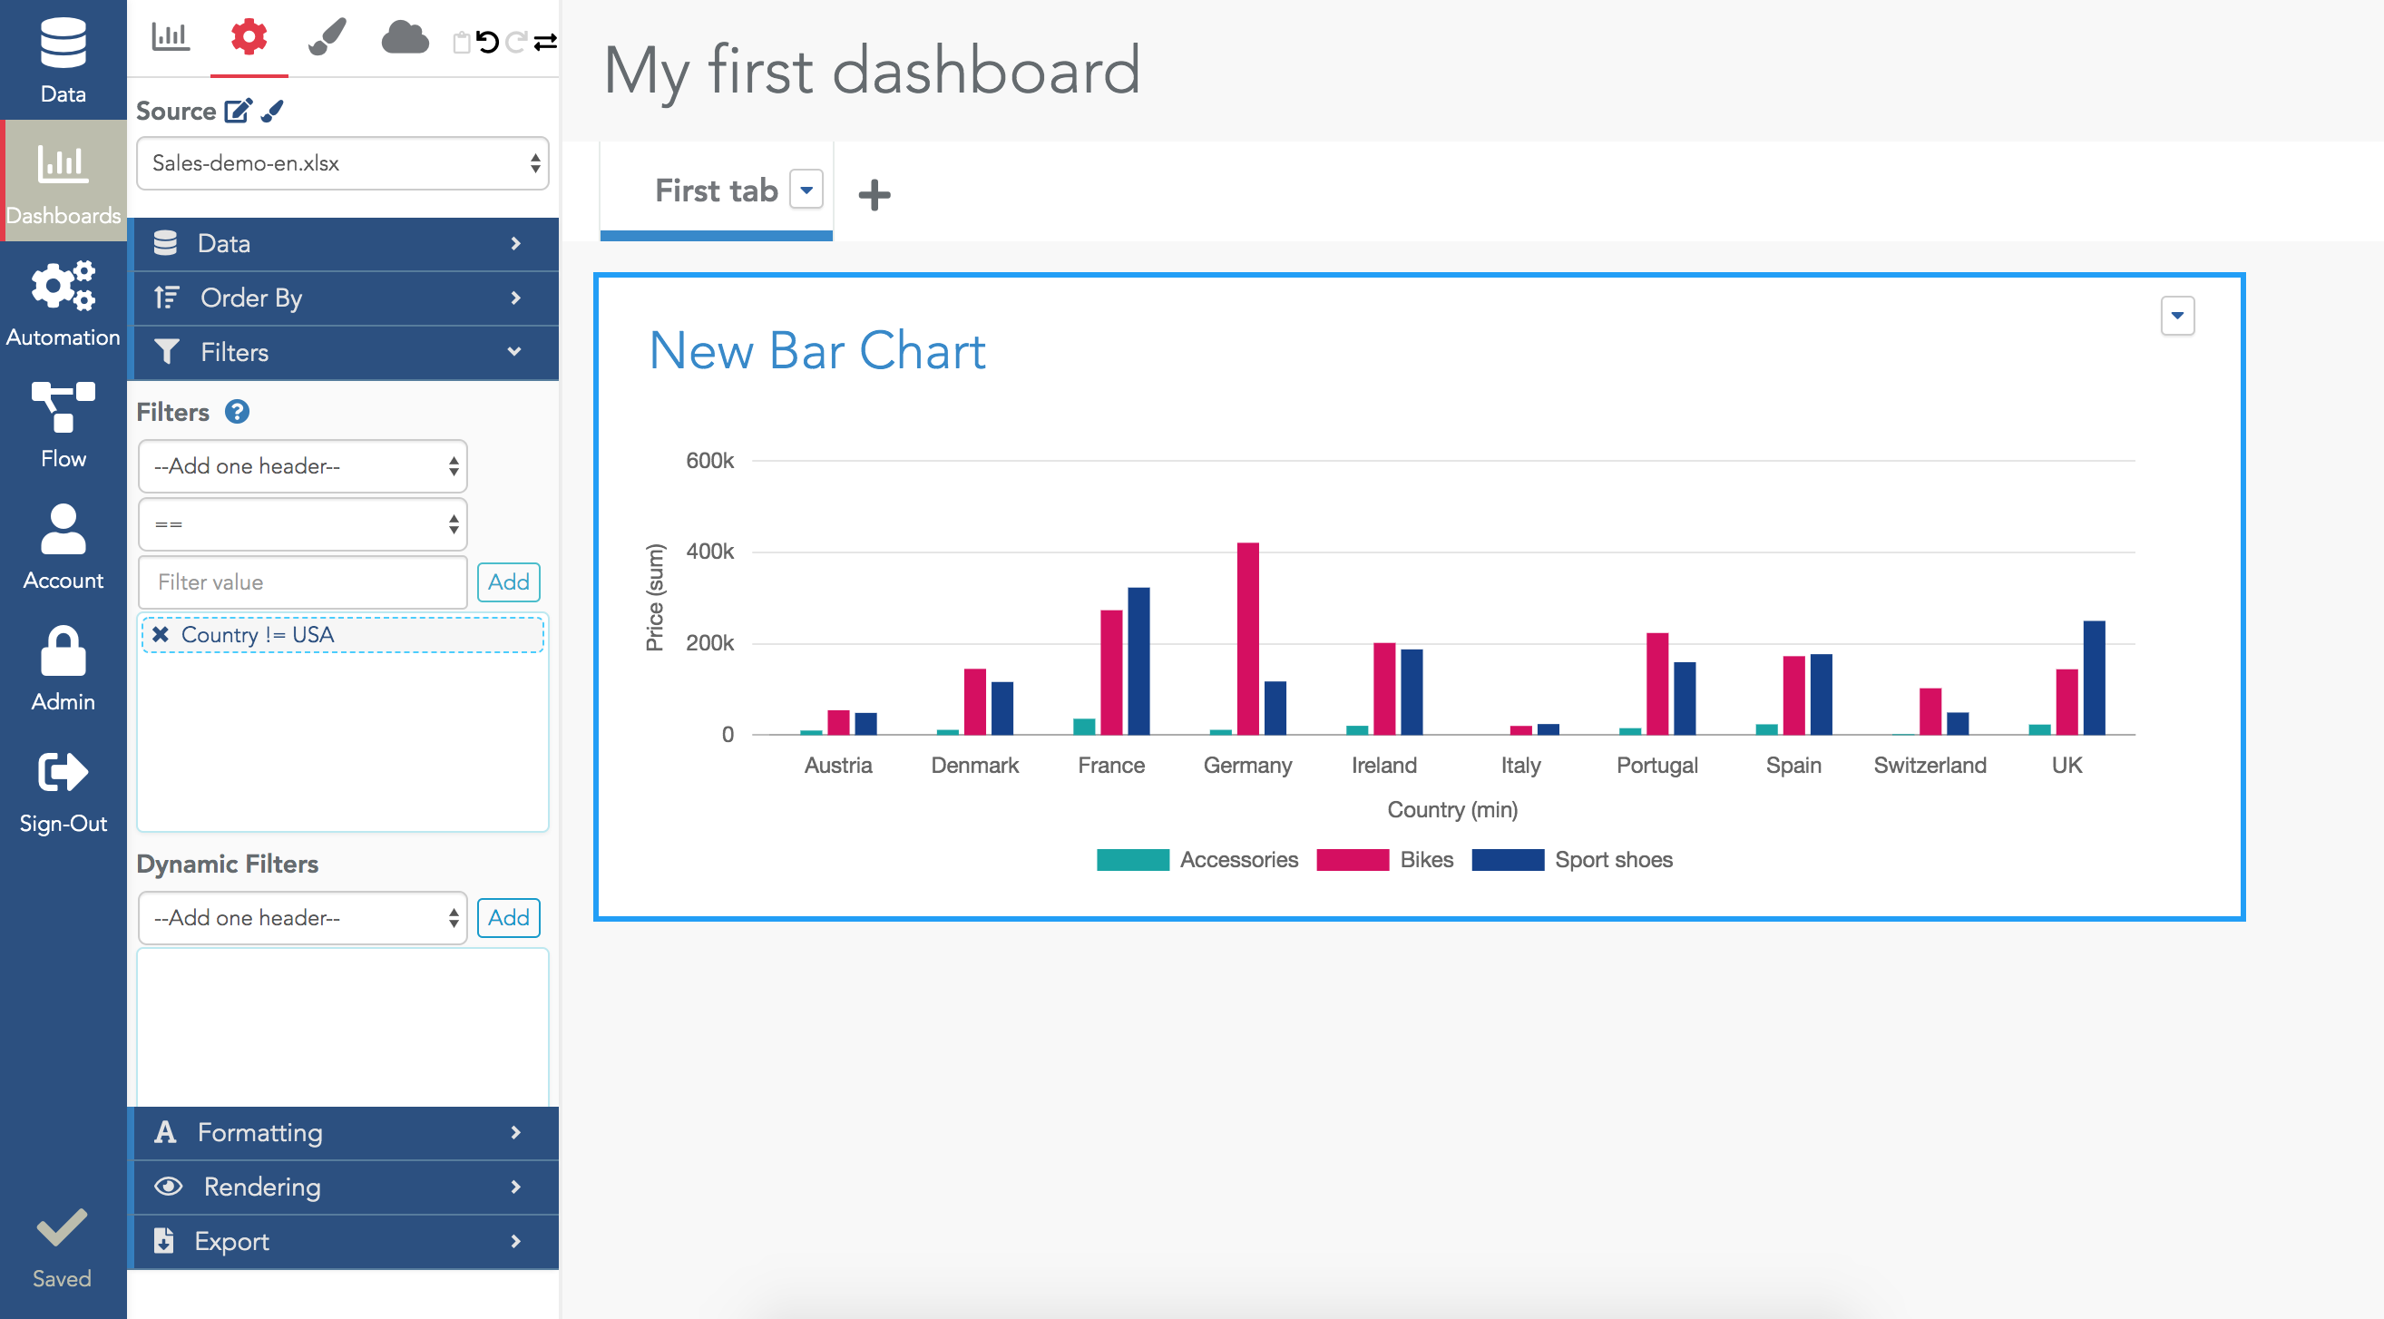The image size is (2384, 1319).
Task: Click the My first dashboard title
Action: click(872, 71)
